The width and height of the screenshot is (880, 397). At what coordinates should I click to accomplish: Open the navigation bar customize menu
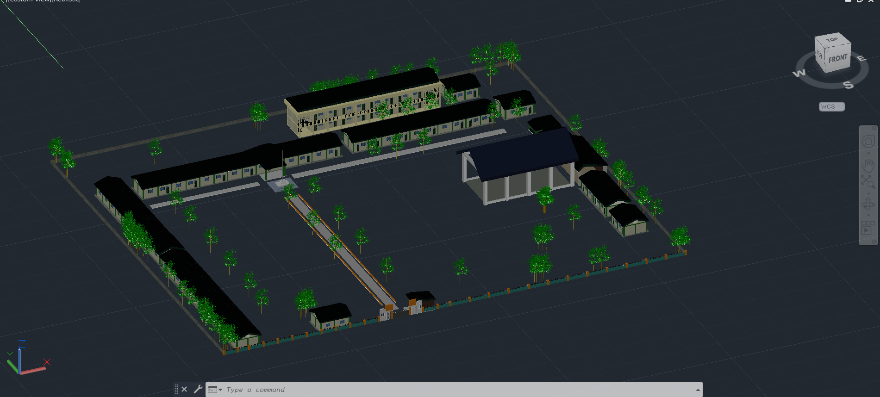[x=874, y=242]
